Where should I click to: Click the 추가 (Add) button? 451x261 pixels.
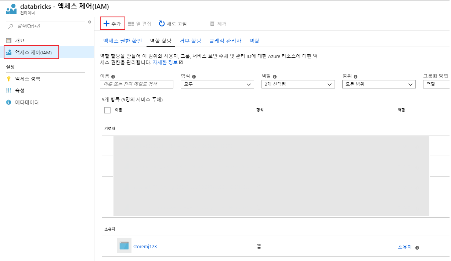click(x=112, y=23)
